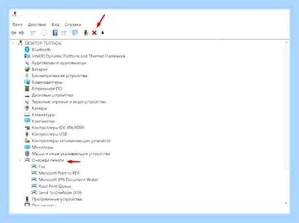
Task: Open the Справка menu
Action: 73,25
